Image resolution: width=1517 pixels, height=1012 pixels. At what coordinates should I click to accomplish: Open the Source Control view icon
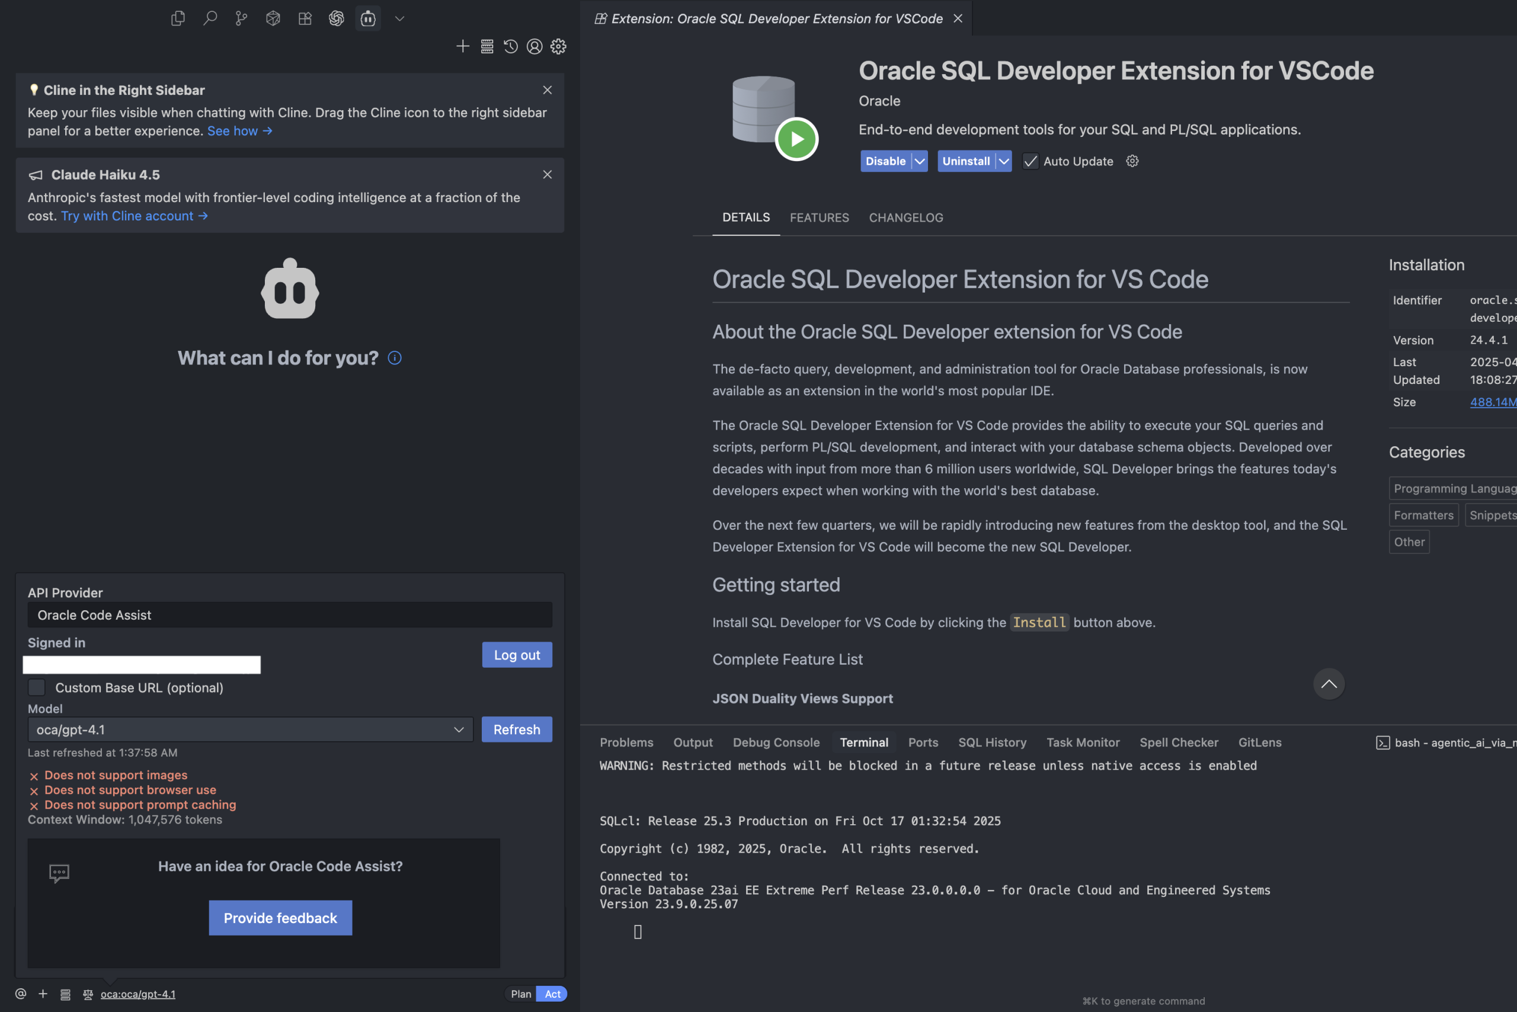point(241,18)
